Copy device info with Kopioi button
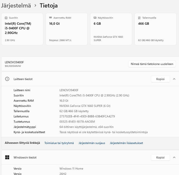 pyautogui.click(x=160, y=79)
